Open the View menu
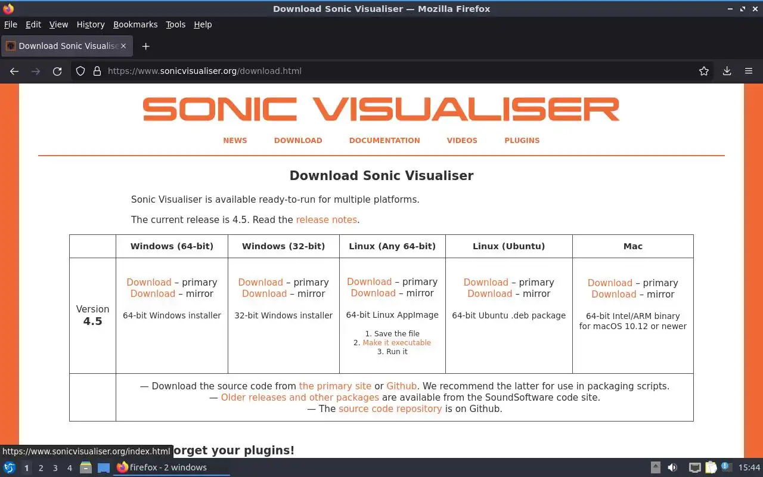Screen dimensions: 763x477 [x=58, y=24]
